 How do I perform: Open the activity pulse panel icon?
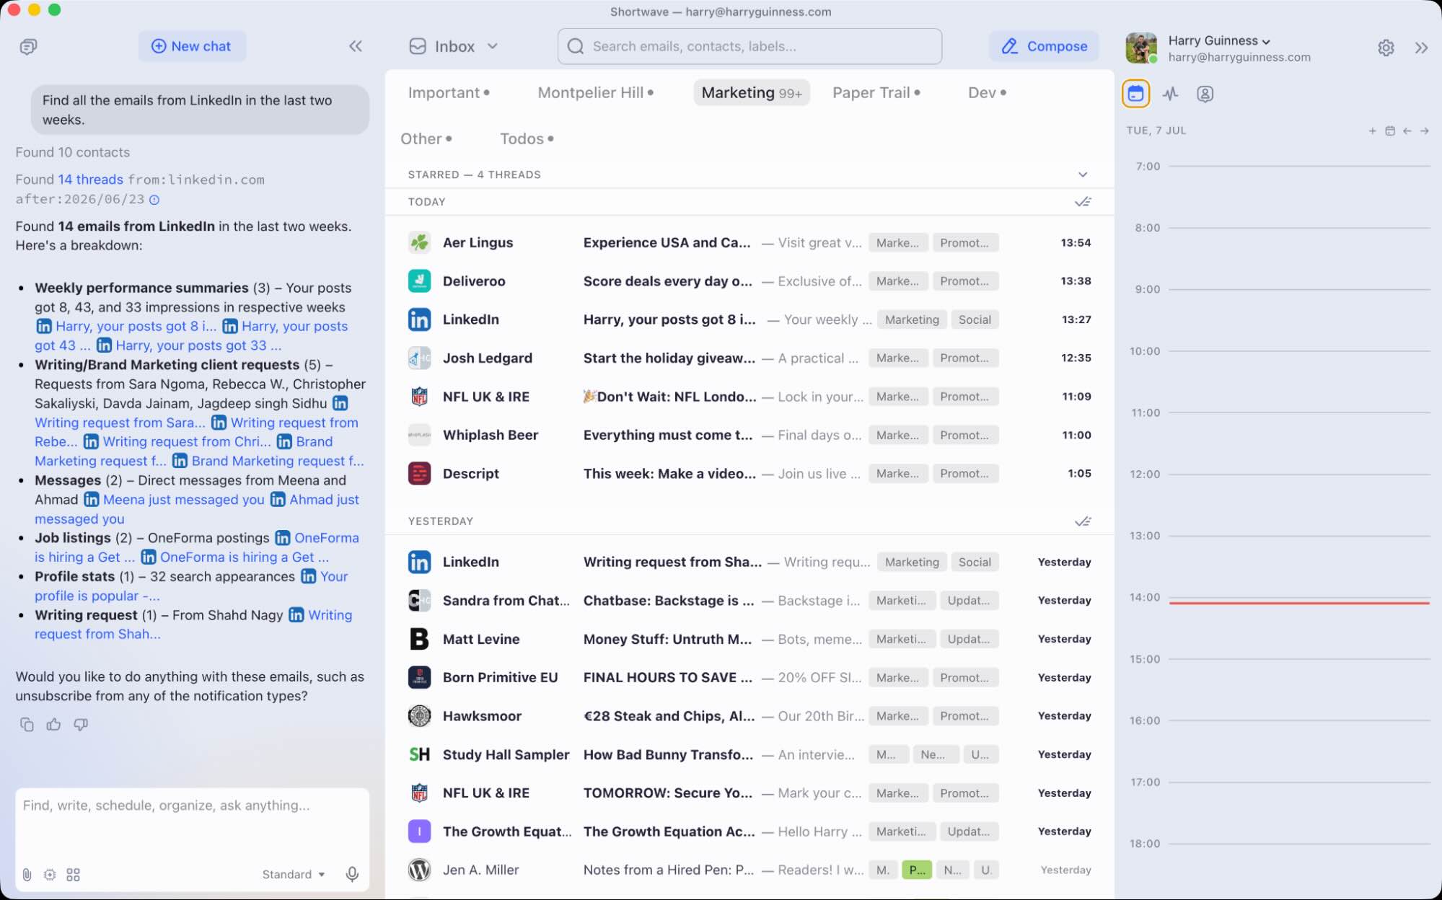1170,94
